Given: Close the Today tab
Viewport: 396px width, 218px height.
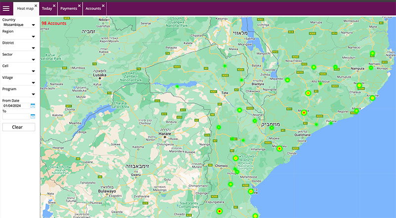Looking at the screenshot, I should coord(54,5).
